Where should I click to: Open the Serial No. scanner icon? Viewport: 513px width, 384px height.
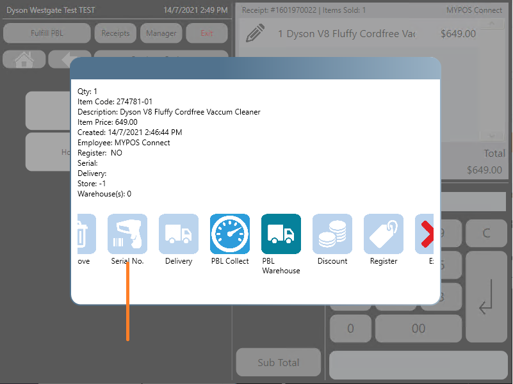[127, 234]
